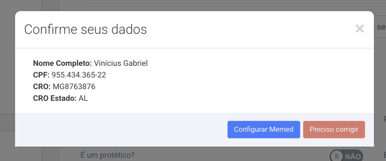Click the state value AL

coord(83,99)
